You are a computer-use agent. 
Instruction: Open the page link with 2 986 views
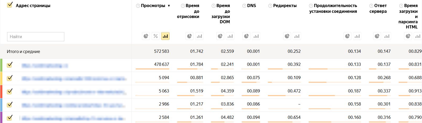(73, 105)
